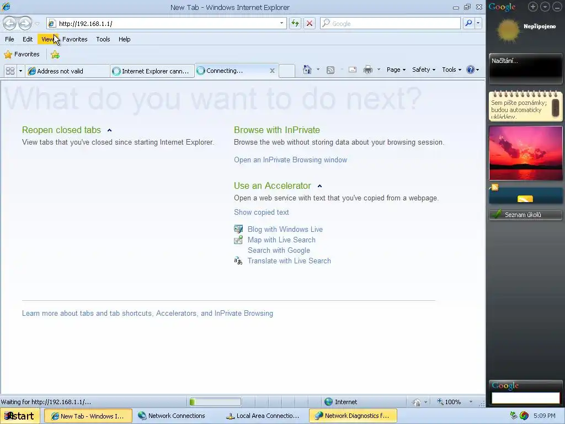
Task: Switch to Network Diagnostics taskbar item
Action: pyautogui.click(x=353, y=416)
